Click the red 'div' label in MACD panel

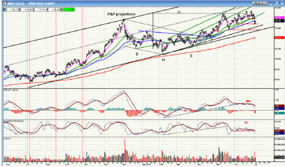tap(248, 101)
